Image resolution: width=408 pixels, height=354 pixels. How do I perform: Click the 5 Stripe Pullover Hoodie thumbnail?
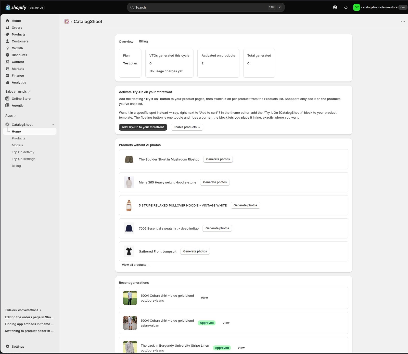129,205
